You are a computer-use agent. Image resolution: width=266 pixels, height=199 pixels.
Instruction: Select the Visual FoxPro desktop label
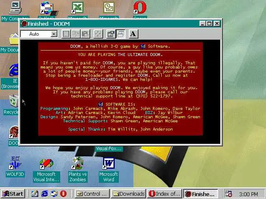click(108, 149)
